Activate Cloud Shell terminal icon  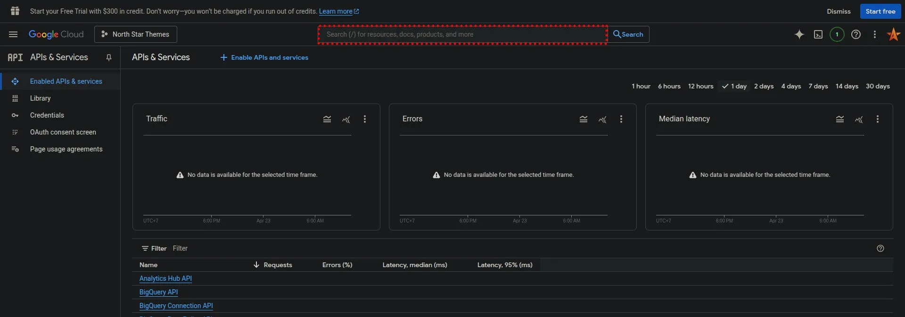pyautogui.click(x=818, y=34)
